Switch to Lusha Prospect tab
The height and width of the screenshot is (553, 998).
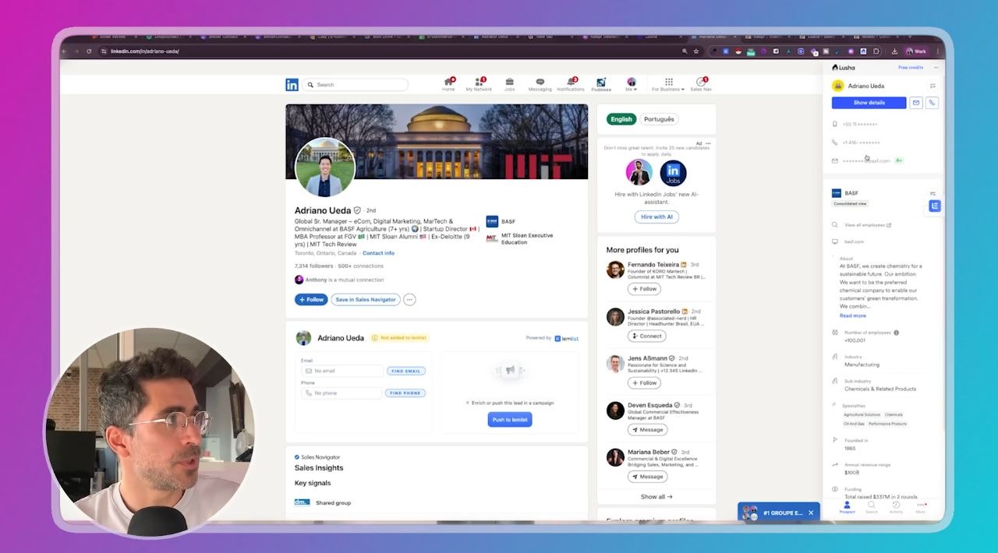847,507
